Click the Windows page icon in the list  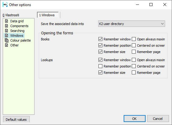[7, 36]
